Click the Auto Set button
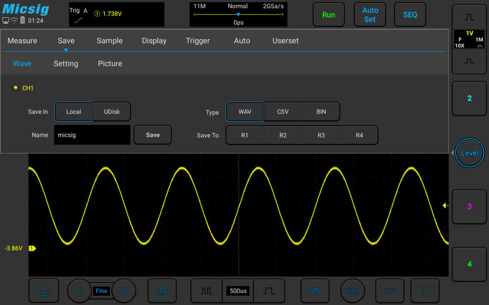The height and width of the screenshot is (305, 489). [370, 15]
